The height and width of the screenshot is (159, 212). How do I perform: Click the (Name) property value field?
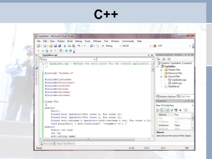(182, 115)
